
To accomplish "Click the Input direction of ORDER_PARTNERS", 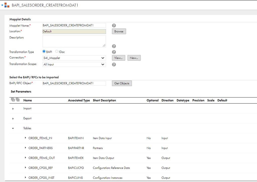I will (165, 148).
